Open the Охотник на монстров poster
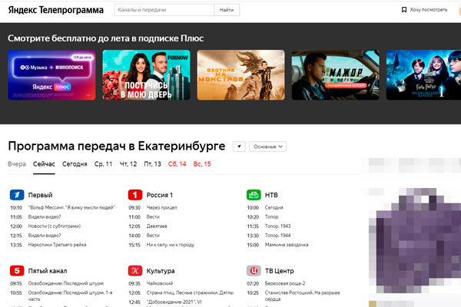The width and height of the screenshot is (461, 307). click(240, 75)
